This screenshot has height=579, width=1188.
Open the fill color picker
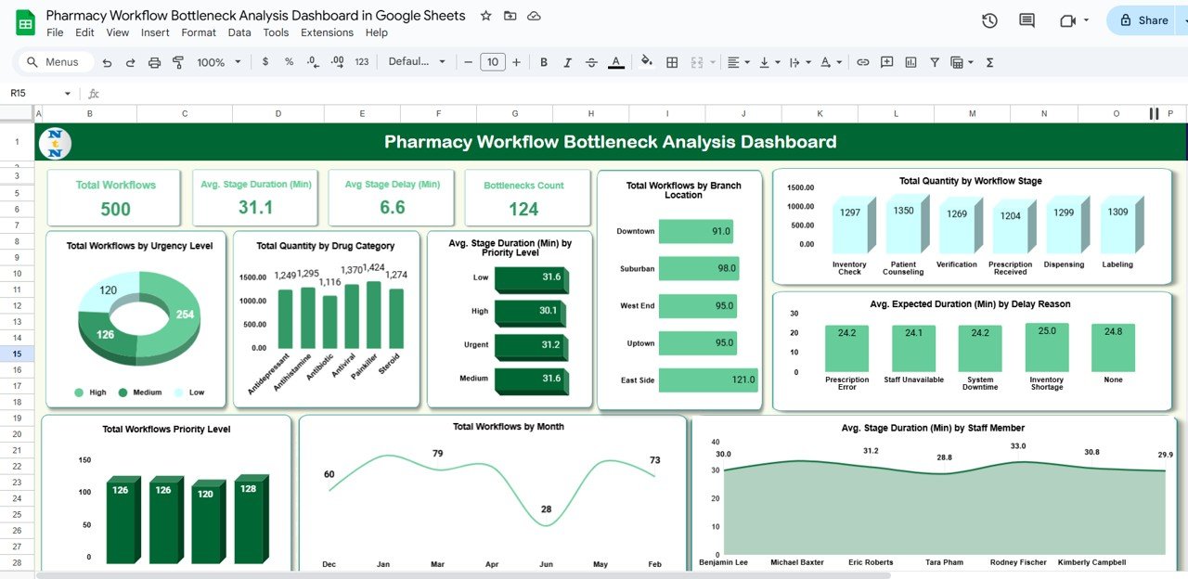pyautogui.click(x=646, y=62)
